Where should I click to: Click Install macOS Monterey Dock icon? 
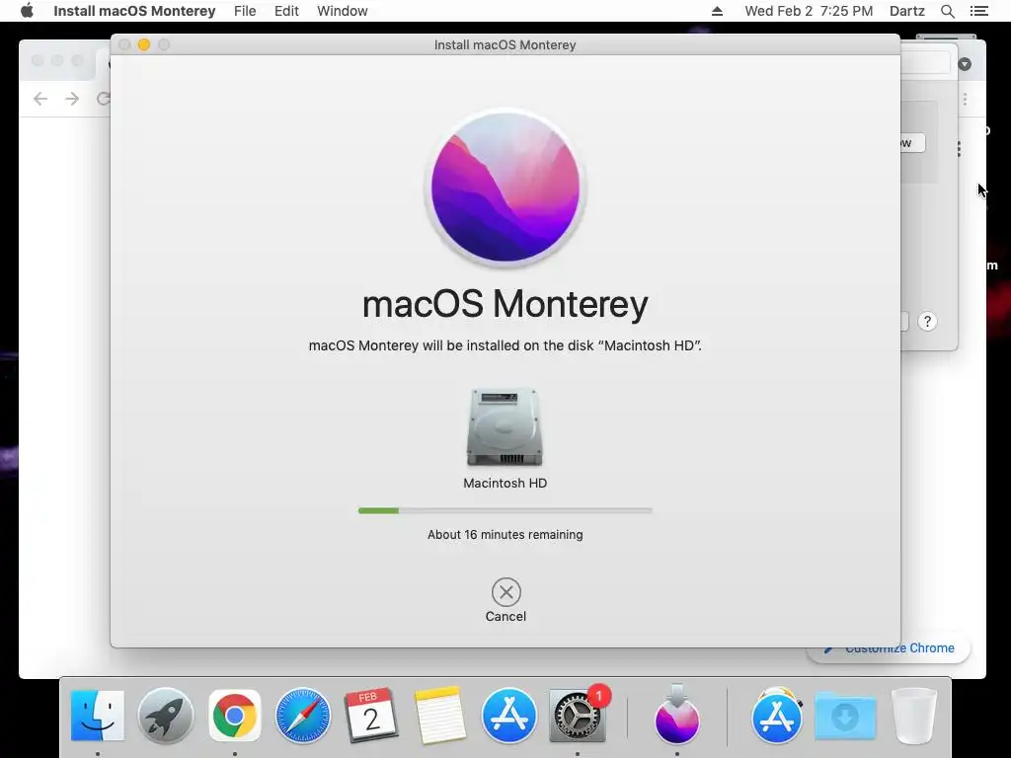[x=677, y=716]
